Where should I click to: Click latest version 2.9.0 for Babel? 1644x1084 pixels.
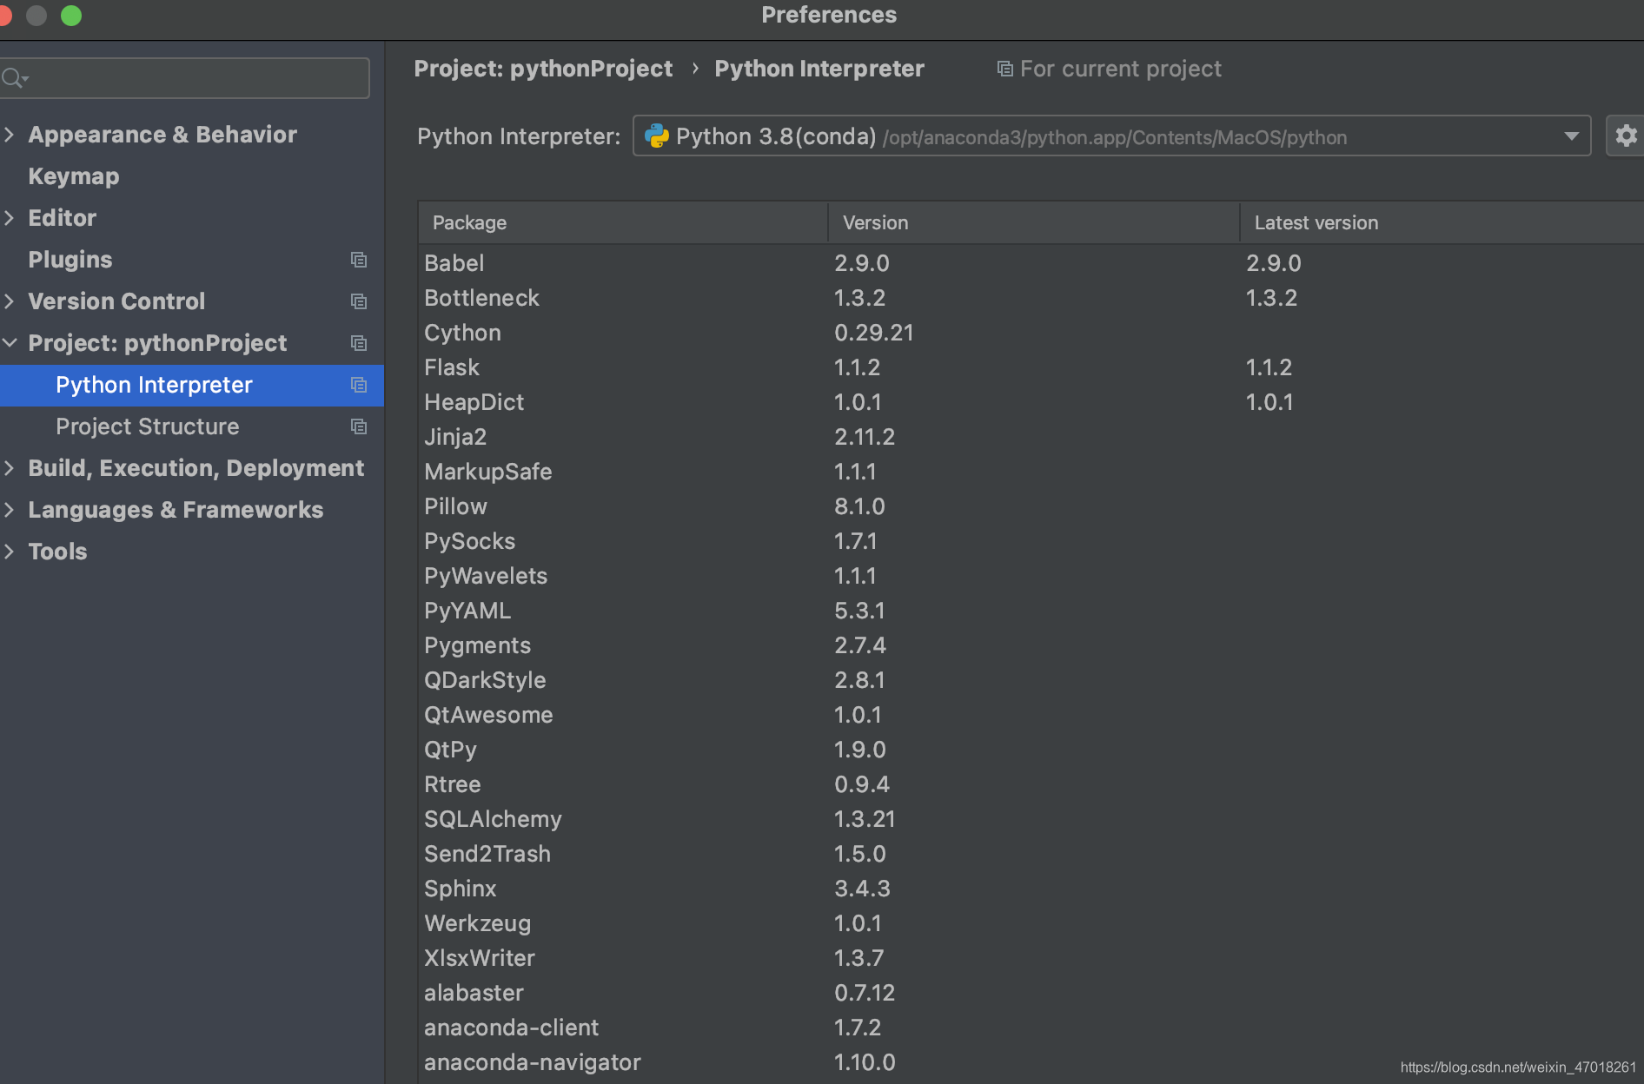(1274, 263)
